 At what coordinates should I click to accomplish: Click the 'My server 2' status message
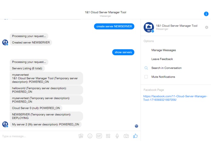point(46,124)
